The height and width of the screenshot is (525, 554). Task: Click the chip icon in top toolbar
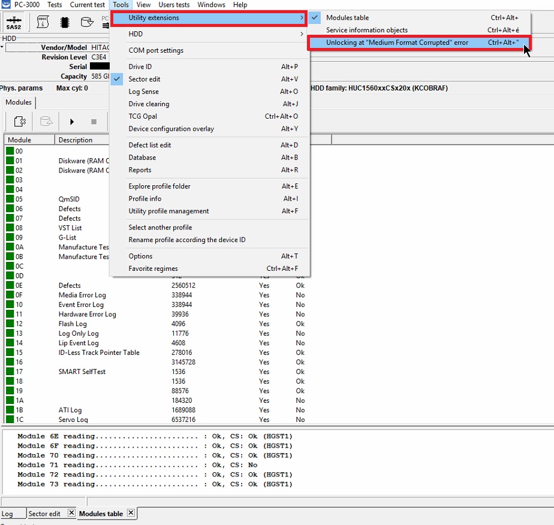pyautogui.click(x=64, y=22)
